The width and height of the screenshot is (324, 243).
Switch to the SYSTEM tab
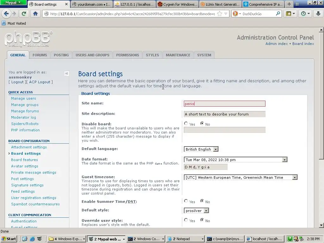[204, 55]
